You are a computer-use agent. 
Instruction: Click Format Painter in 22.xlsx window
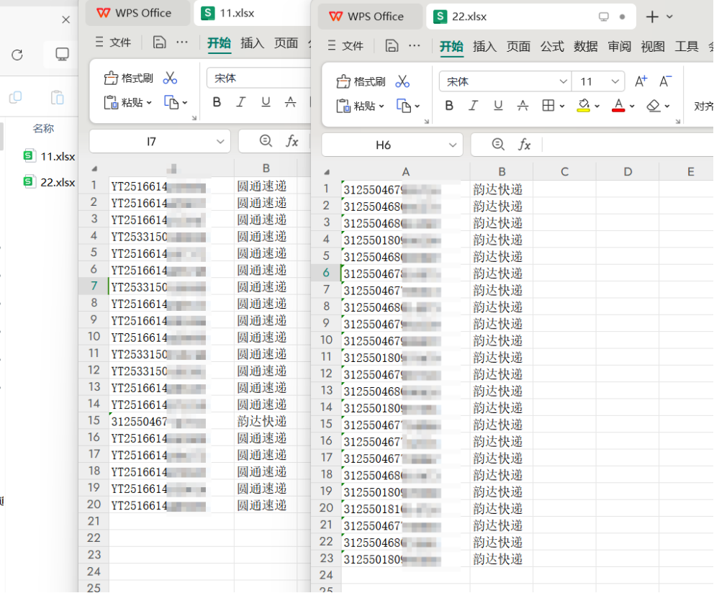click(360, 82)
